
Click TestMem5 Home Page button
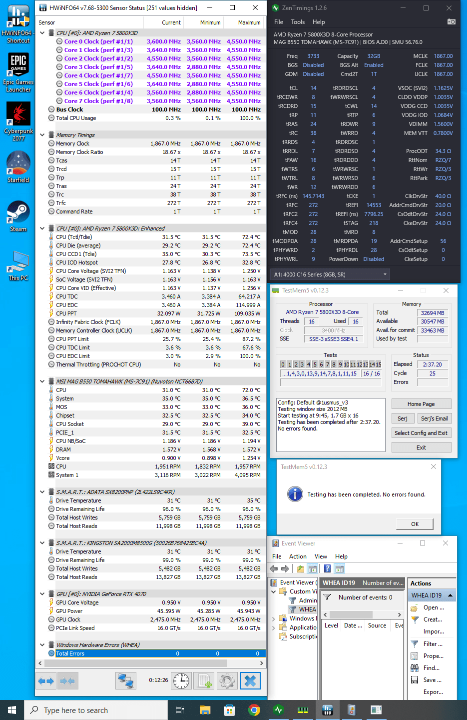pyautogui.click(x=421, y=404)
